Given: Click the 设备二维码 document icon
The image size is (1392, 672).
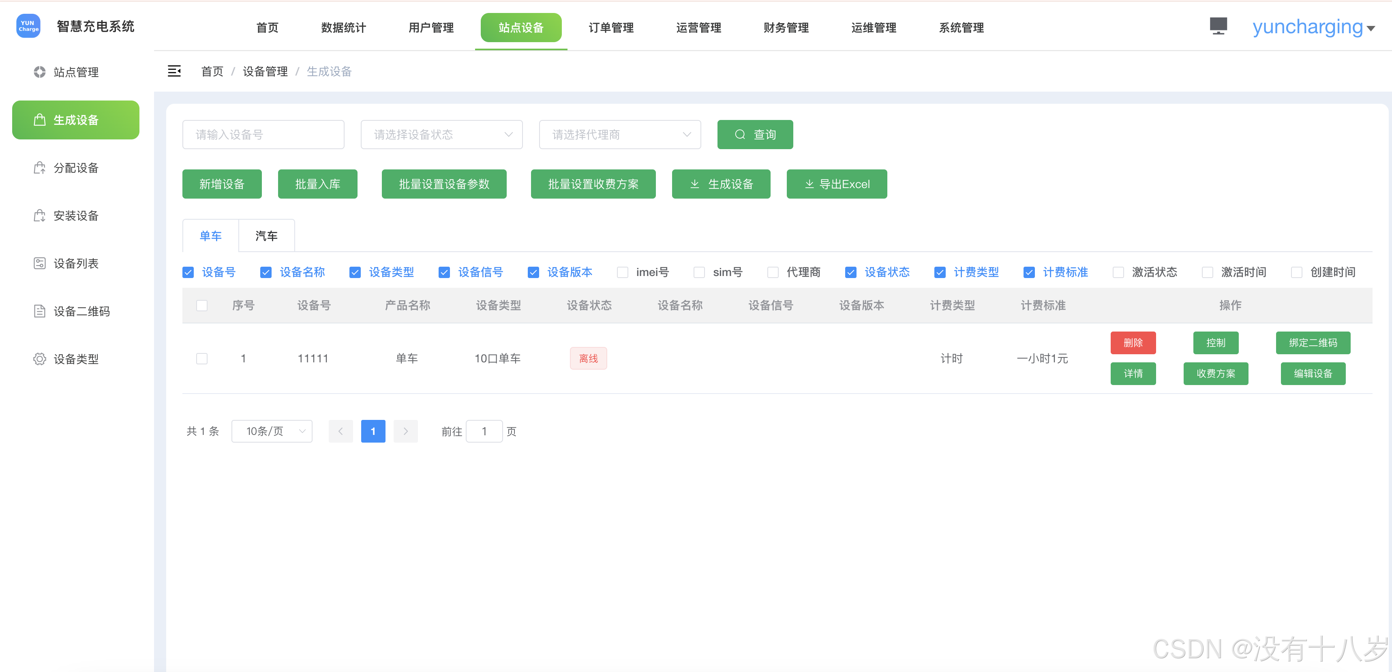Looking at the screenshot, I should [39, 311].
